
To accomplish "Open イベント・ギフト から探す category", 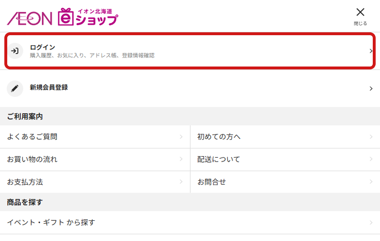I will click(x=51, y=222).
